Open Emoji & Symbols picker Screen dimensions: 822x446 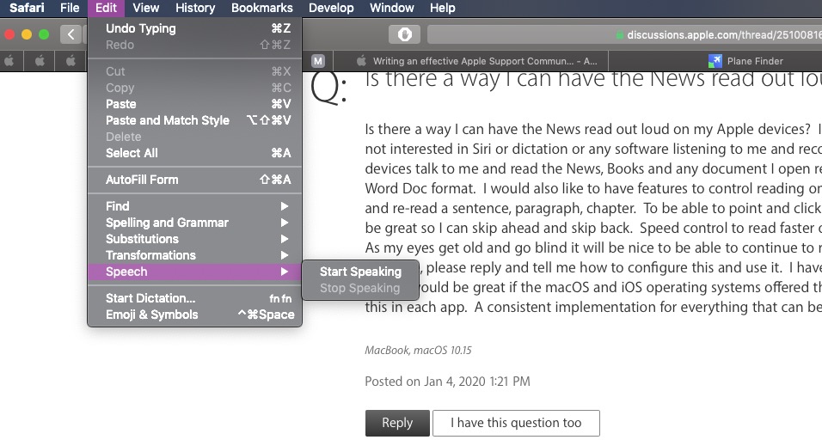[x=194, y=315]
